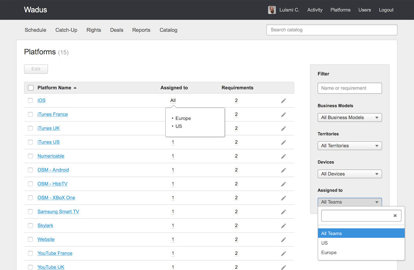The width and height of the screenshot is (414, 270).
Task: Open All Territories dropdown
Action: pyautogui.click(x=350, y=146)
